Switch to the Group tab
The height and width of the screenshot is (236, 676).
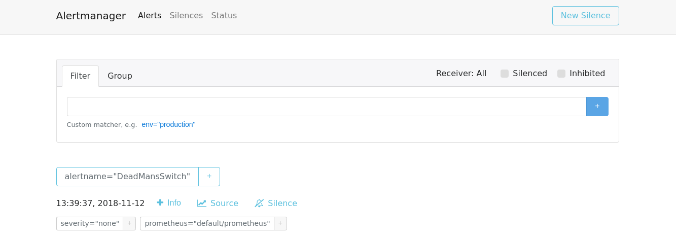[120, 76]
